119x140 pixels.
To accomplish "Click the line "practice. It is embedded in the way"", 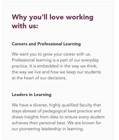I will tap(55, 66).
